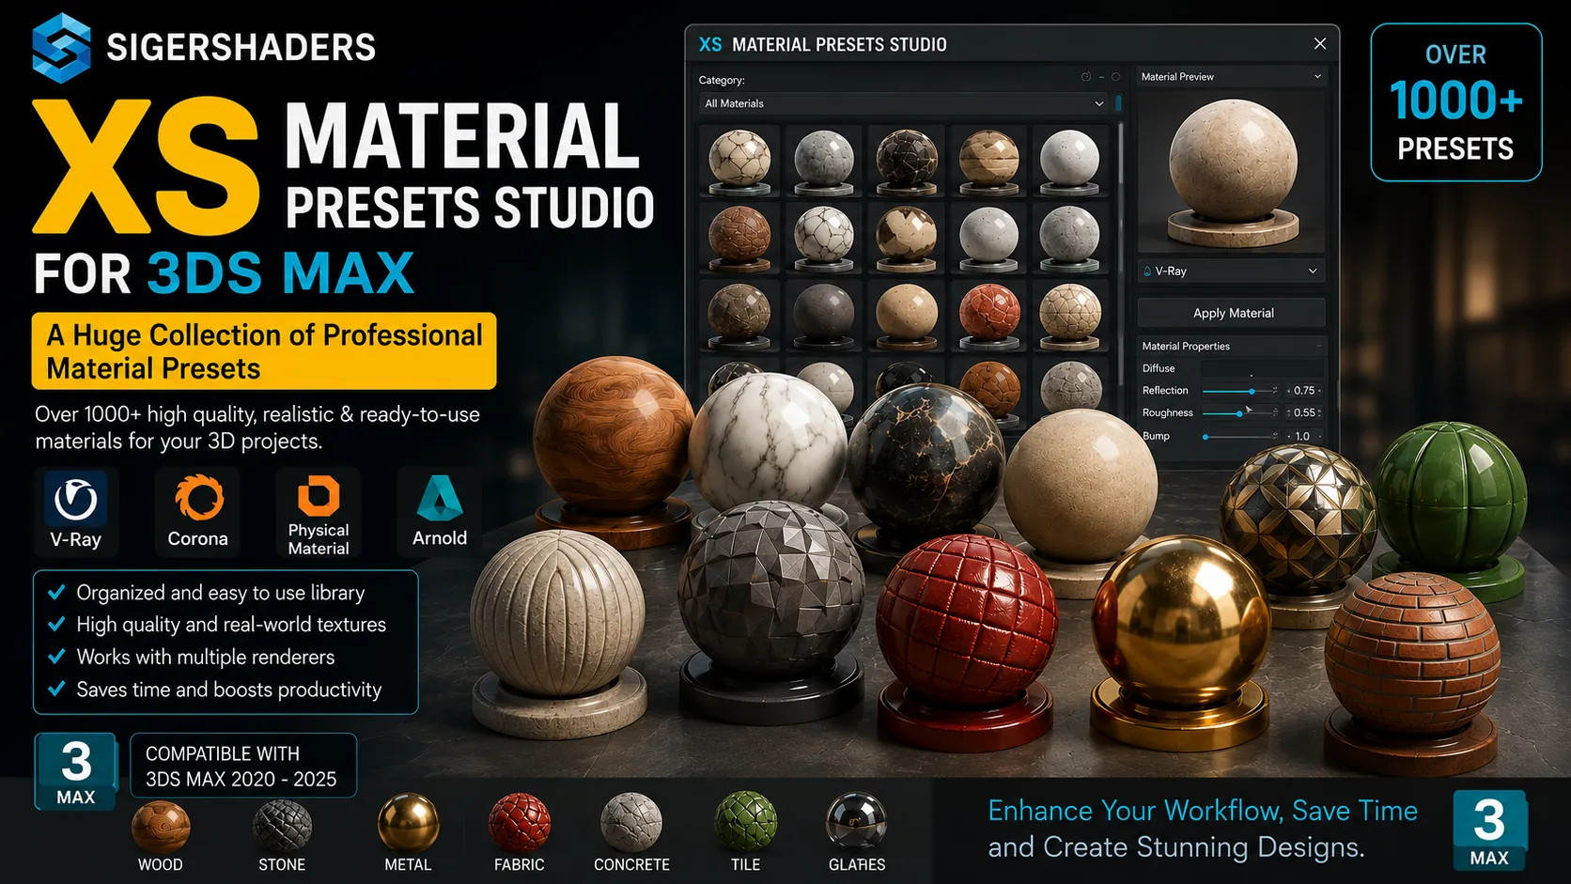Toggle the blue indicator beside the All Materials dropdown

click(1118, 103)
